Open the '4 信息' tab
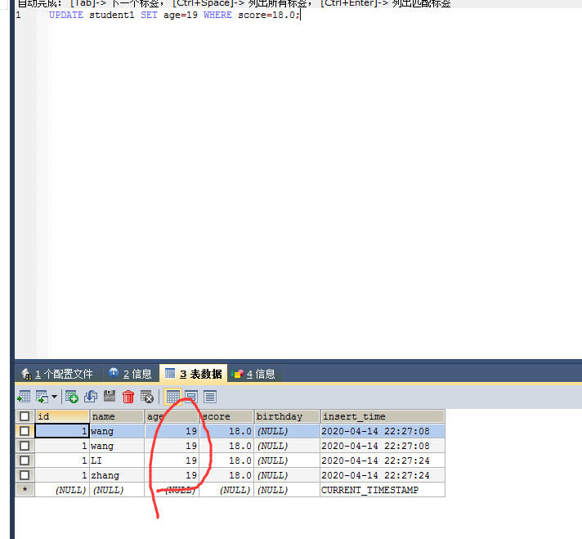 click(x=255, y=374)
